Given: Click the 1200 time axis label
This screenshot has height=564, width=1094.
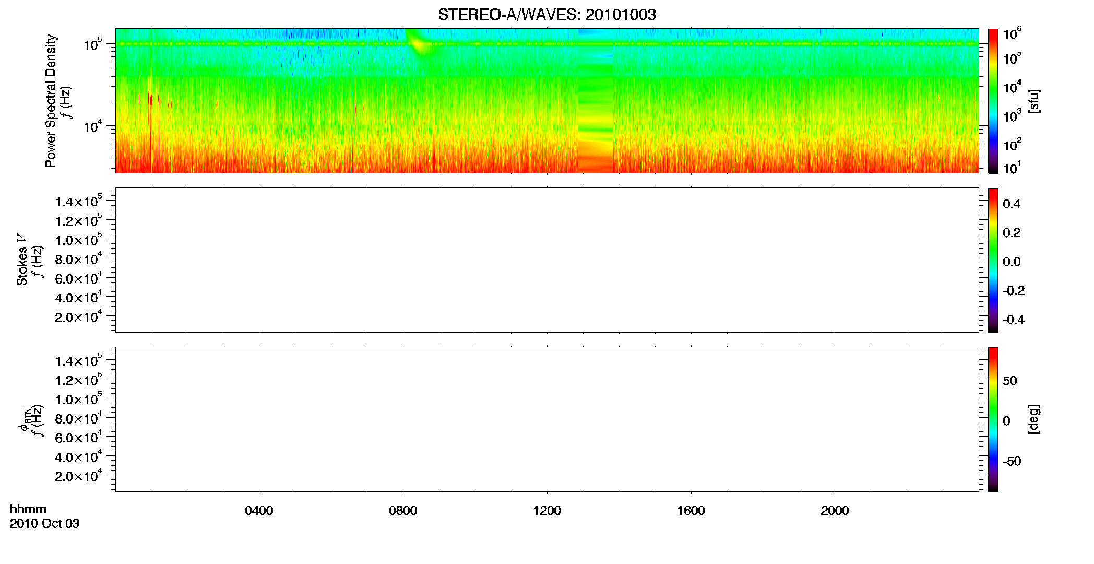Looking at the screenshot, I should point(547,511).
